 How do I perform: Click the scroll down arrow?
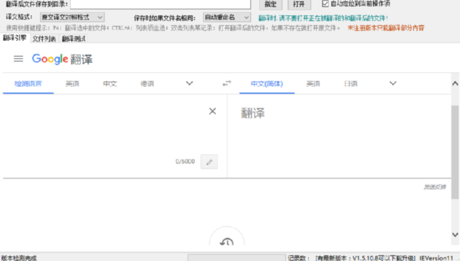coord(455,235)
